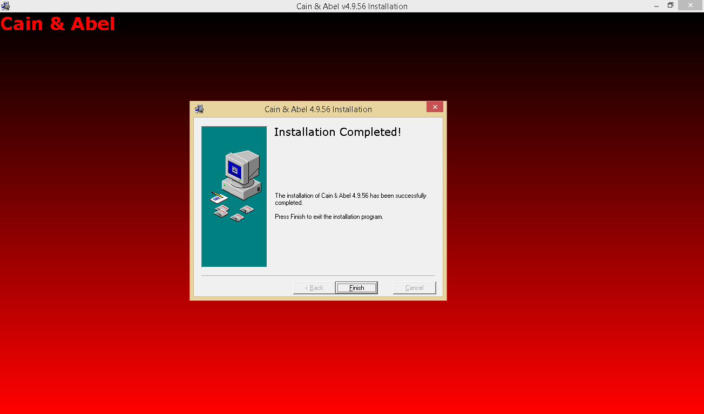Close the main installer window
704x414 pixels.
point(689,5)
